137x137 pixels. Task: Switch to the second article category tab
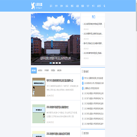(40, 70)
